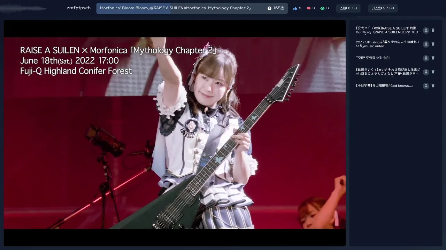This screenshot has width=446, height=250.
Task: Select playlist item RAISE A SUILEN 灼熱 Bonfire
Action: point(388,30)
